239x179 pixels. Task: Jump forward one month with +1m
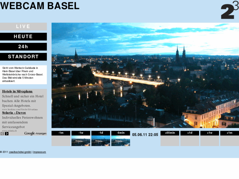[229, 133]
